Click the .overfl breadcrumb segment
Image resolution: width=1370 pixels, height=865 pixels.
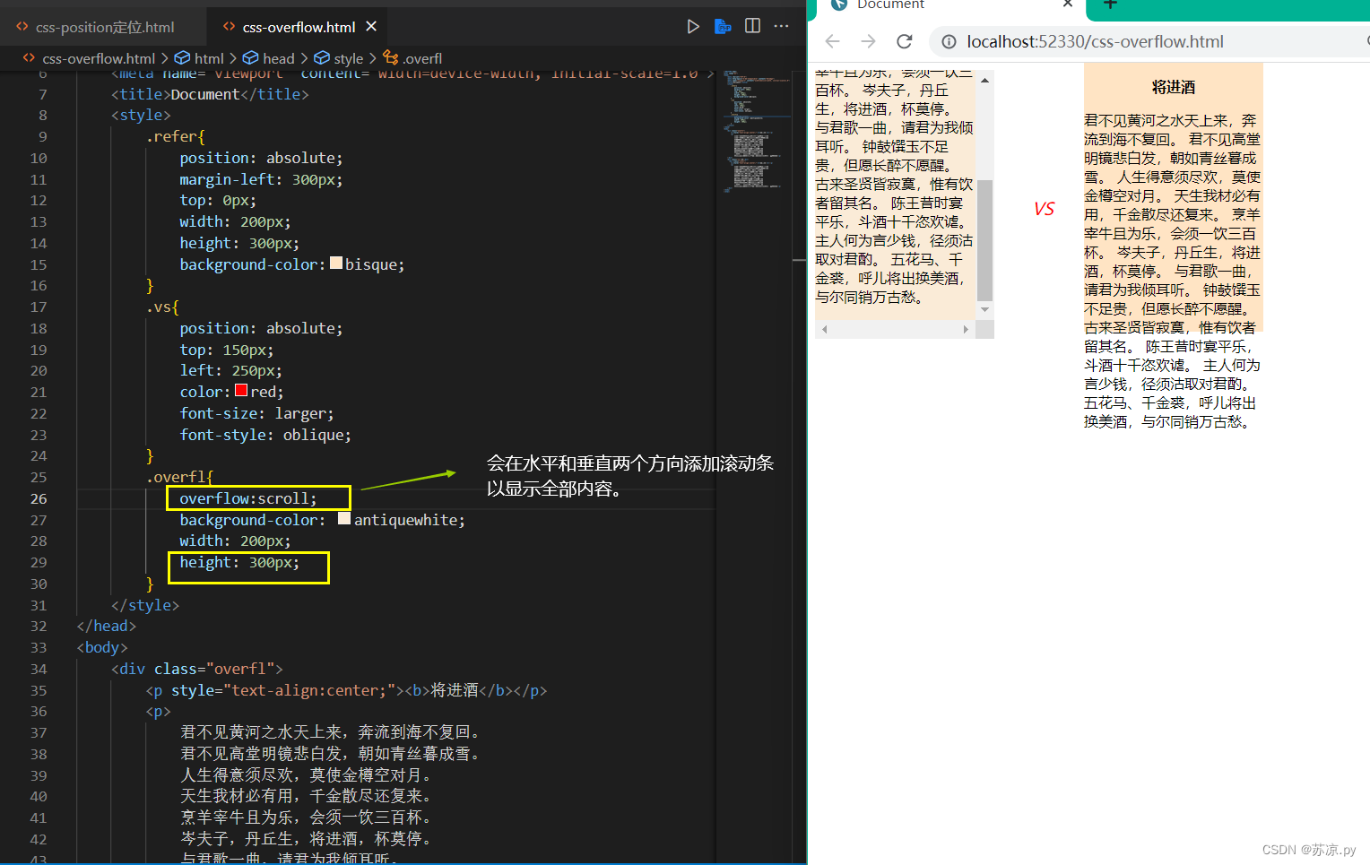coord(421,58)
